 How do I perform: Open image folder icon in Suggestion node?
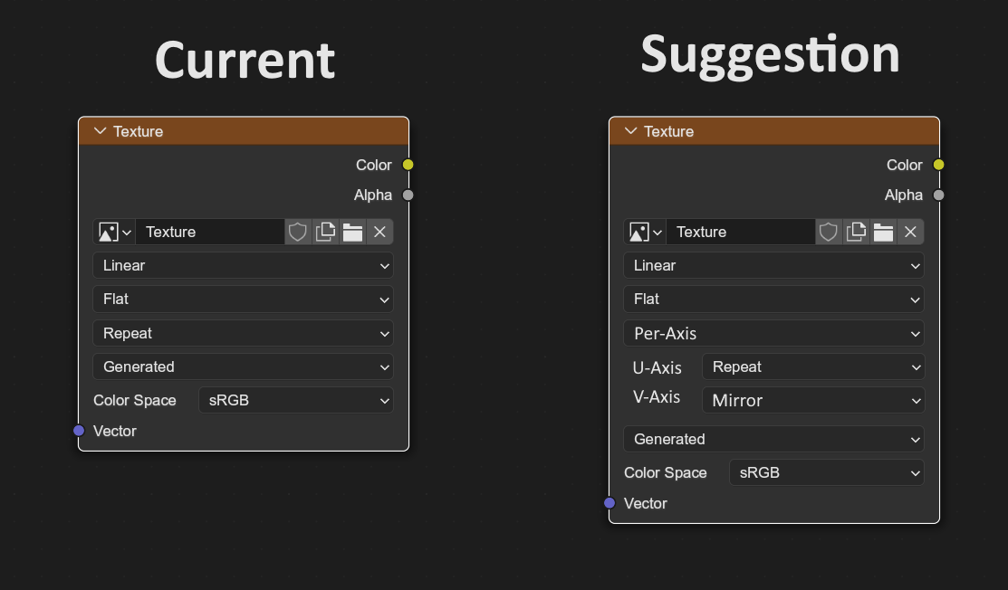(x=883, y=232)
